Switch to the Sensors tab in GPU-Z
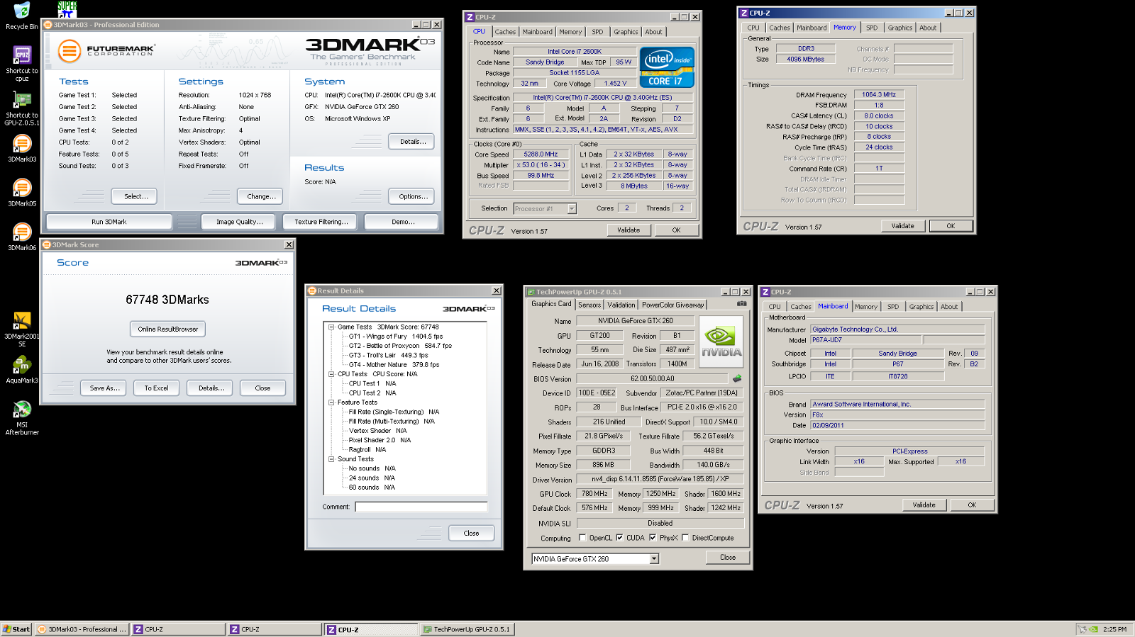The height and width of the screenshot is (637, 1135). click(589, 305)
